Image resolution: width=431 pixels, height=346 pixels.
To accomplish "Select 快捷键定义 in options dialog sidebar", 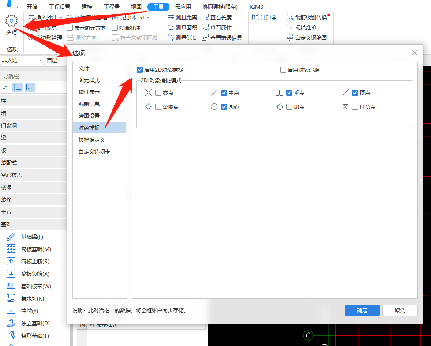I will (100, 140).
